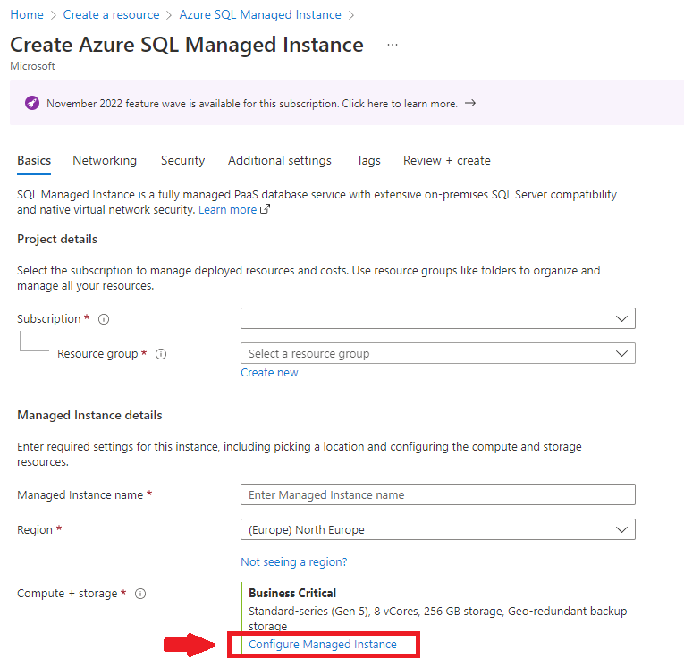Click the Compute + storage info icon

(140, 594)
